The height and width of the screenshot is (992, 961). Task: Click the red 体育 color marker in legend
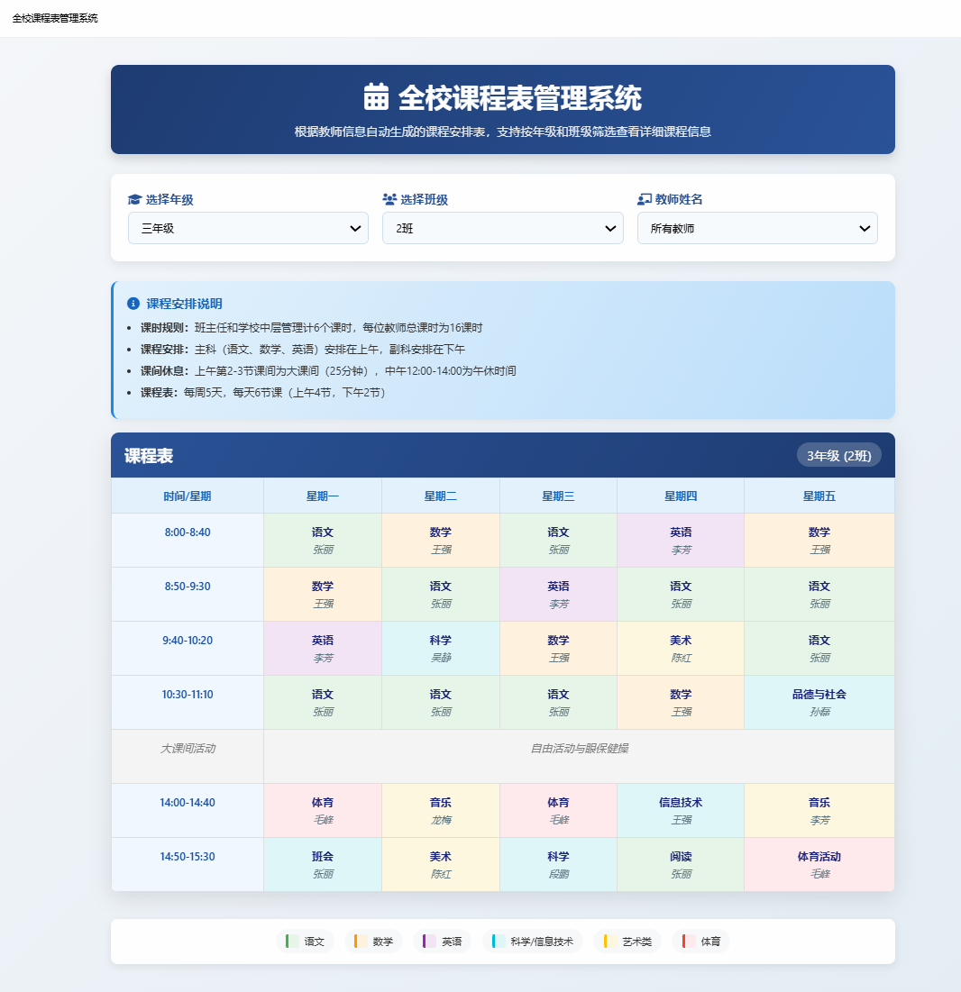(x=684, y=941)
